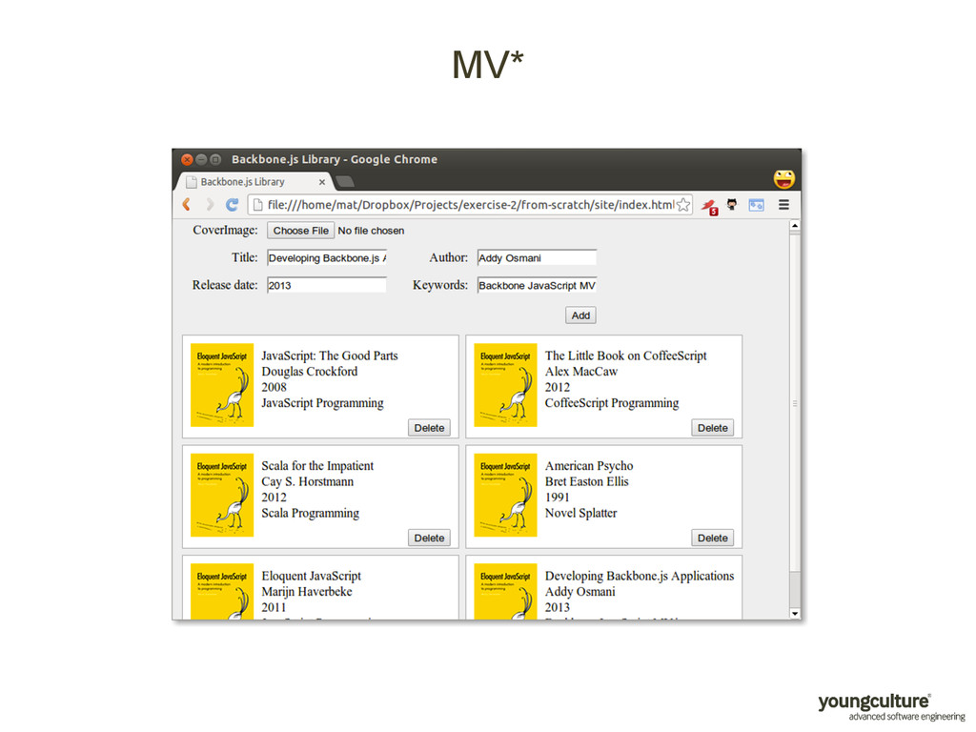976x732 pixels.
Task: Click the smiley face icon in title bar
Action: [784, 179]
